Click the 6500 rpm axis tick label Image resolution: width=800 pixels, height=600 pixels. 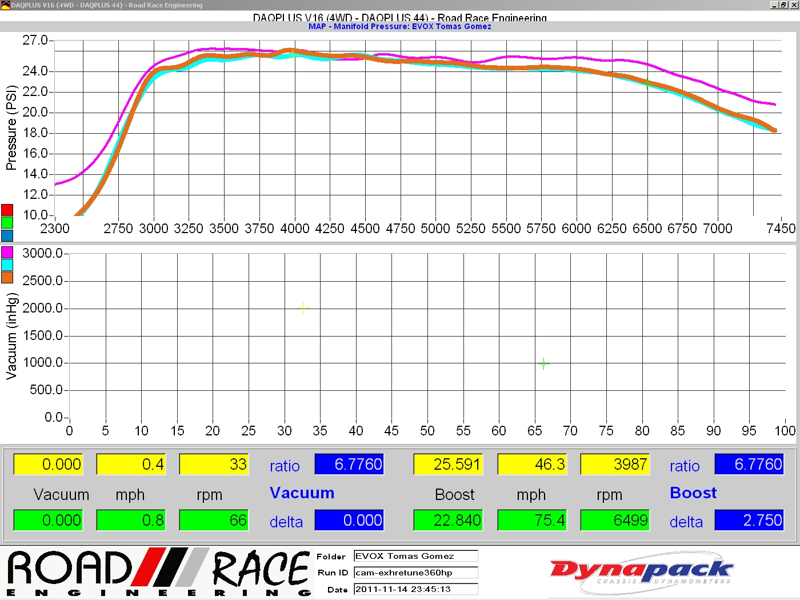coord(647,229)
